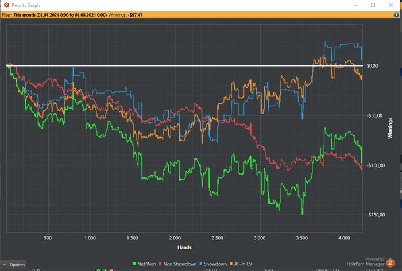402x271 pixels.
Task: Click the Powered by Hold'em Manager text
Action: pos(365,262)
